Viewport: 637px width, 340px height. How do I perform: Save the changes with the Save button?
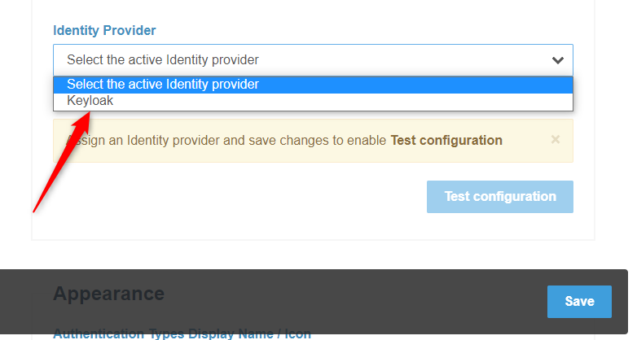click(579, 301)
